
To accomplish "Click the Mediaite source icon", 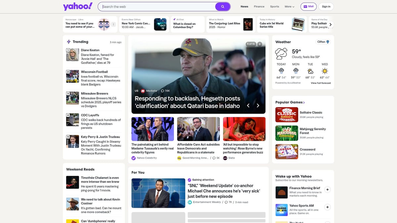I will (x=143, y=91).
